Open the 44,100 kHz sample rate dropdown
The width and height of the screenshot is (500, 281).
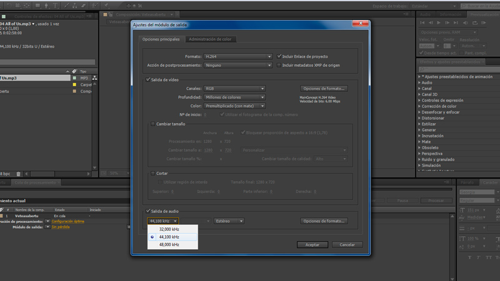(x=162, y=221)
